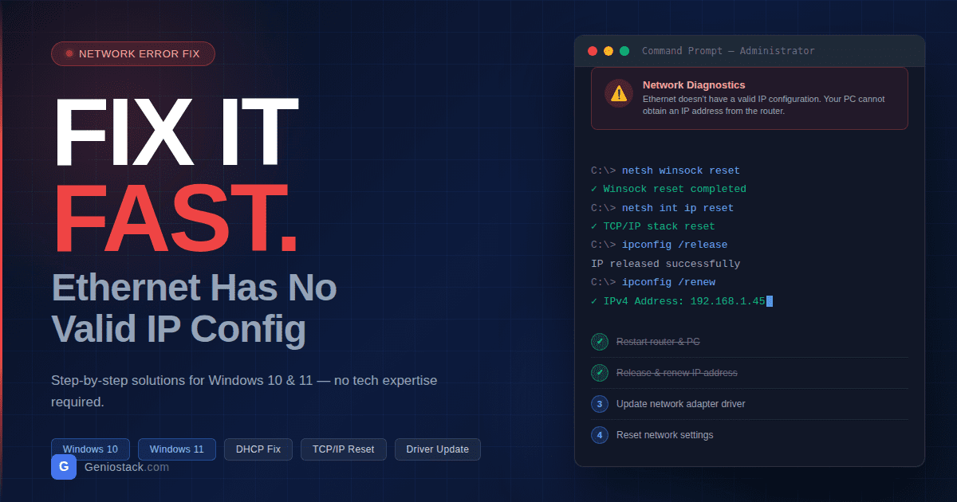Viewport: 957px width, 502px height.
Task: Click the TCP/IP Reset tag
Action: (343, 449)
